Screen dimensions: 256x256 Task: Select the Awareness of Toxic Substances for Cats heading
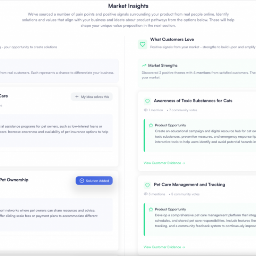click(193, 100)
